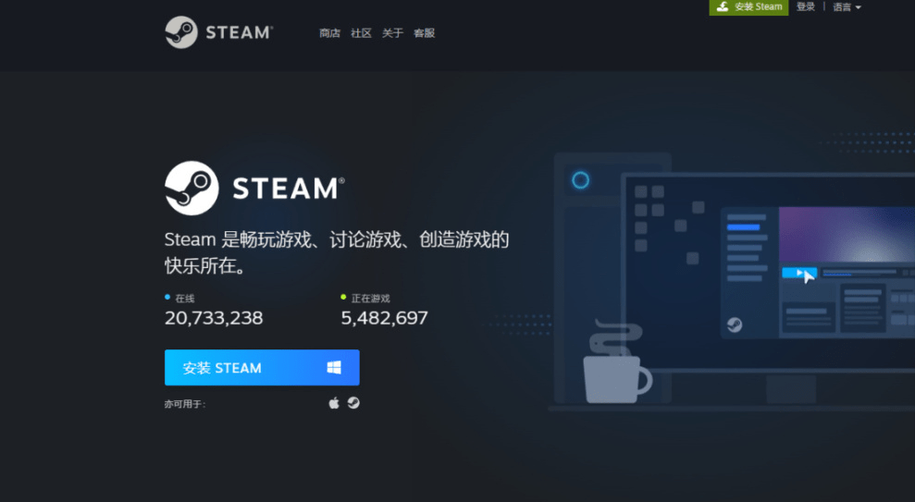Click the green 安装 Steam button at top

click(x=748, y=7)
